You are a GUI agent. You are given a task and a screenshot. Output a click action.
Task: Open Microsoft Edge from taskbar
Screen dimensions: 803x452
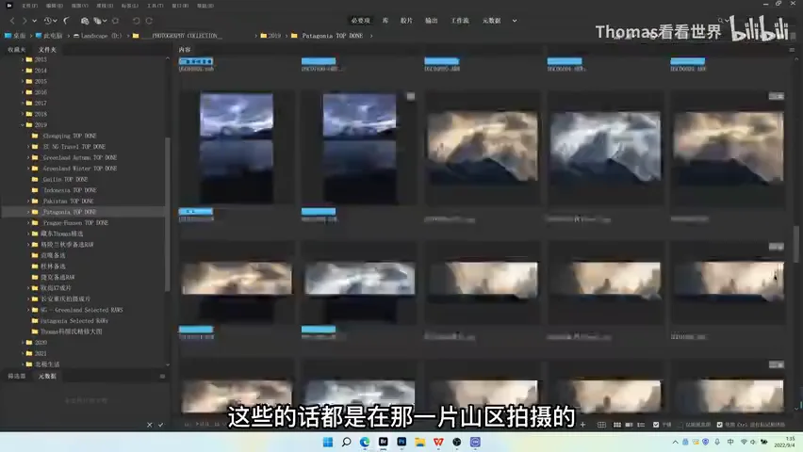tap(365, 443)
